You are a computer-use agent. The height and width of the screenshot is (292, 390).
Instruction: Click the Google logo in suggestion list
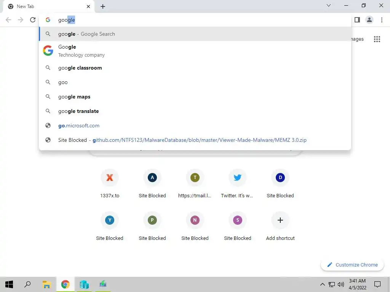point(48,51)
